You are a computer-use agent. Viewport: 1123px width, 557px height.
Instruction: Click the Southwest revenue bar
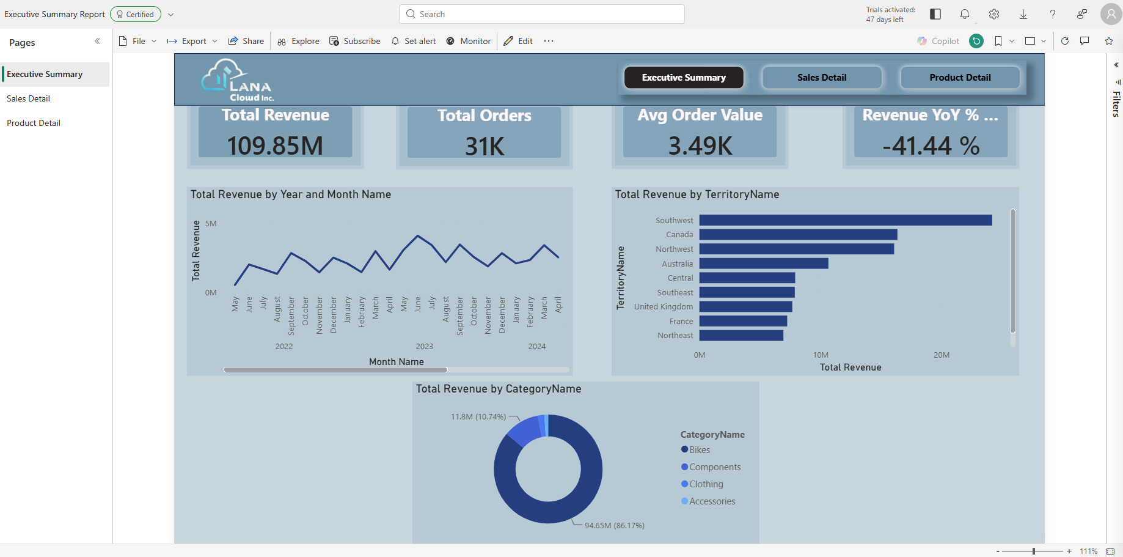[x=846, y=220]
